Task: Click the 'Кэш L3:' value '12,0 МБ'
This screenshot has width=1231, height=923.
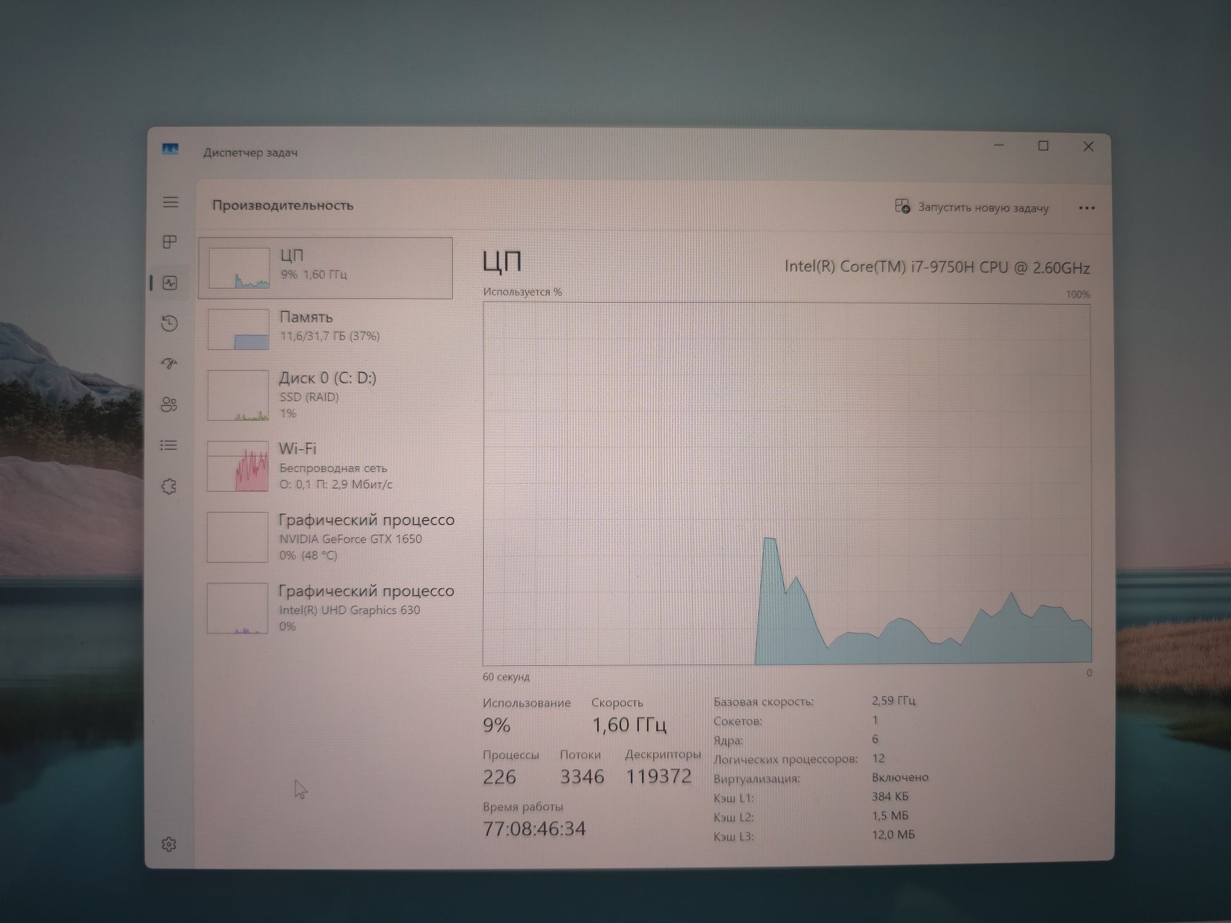Action: (x=893, y=834)
